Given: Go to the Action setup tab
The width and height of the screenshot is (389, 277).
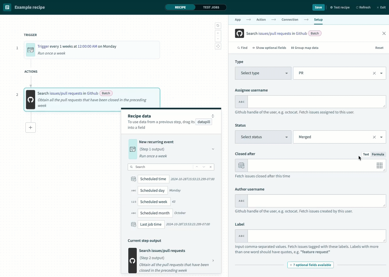Looking at the screenshot, I should (x=261, y=19).
